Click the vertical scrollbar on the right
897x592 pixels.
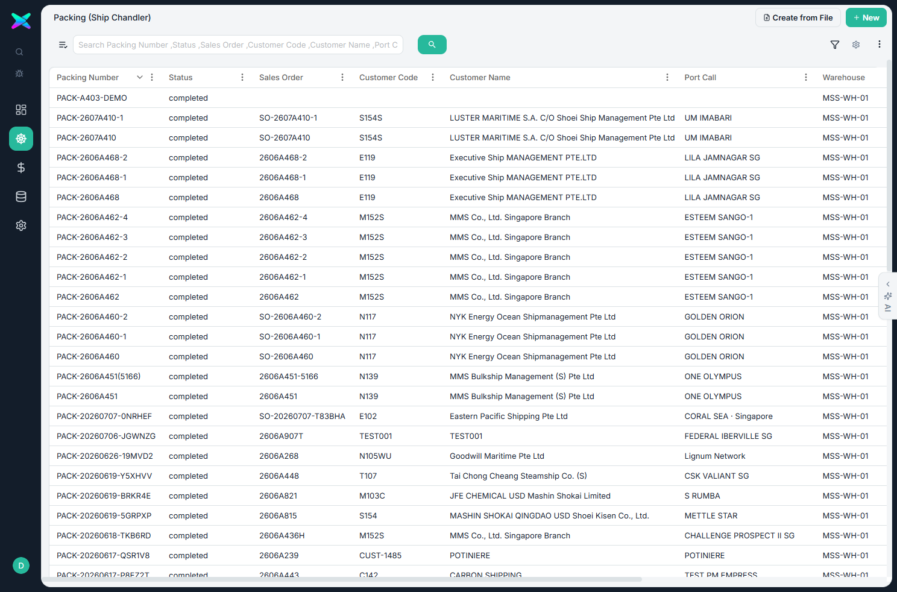tap(889, 166)
